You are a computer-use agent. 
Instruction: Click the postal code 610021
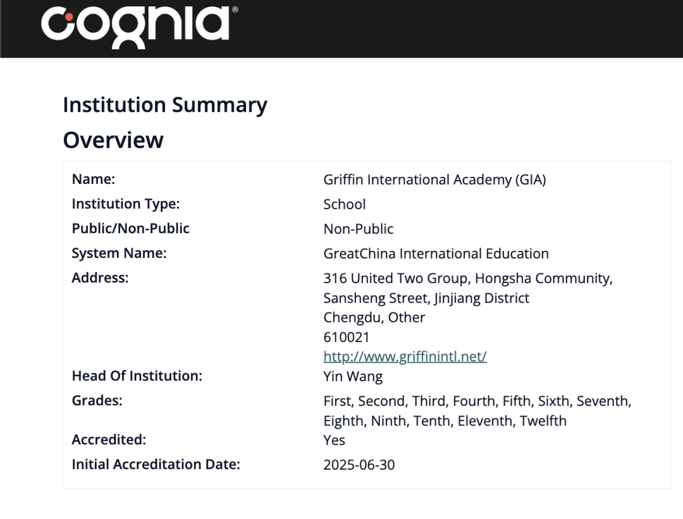coord(346,337)
